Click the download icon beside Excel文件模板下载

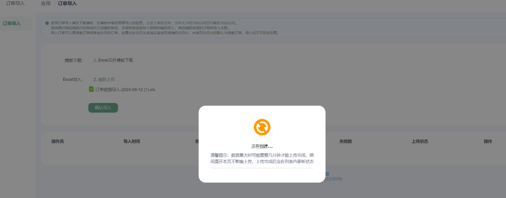[x=95, y=60]
